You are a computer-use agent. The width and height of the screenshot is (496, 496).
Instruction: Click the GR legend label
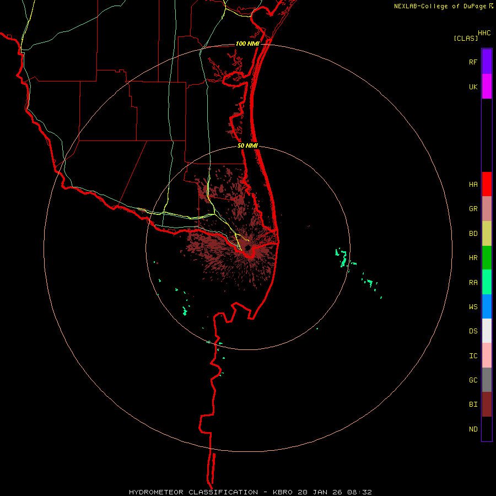473,209
